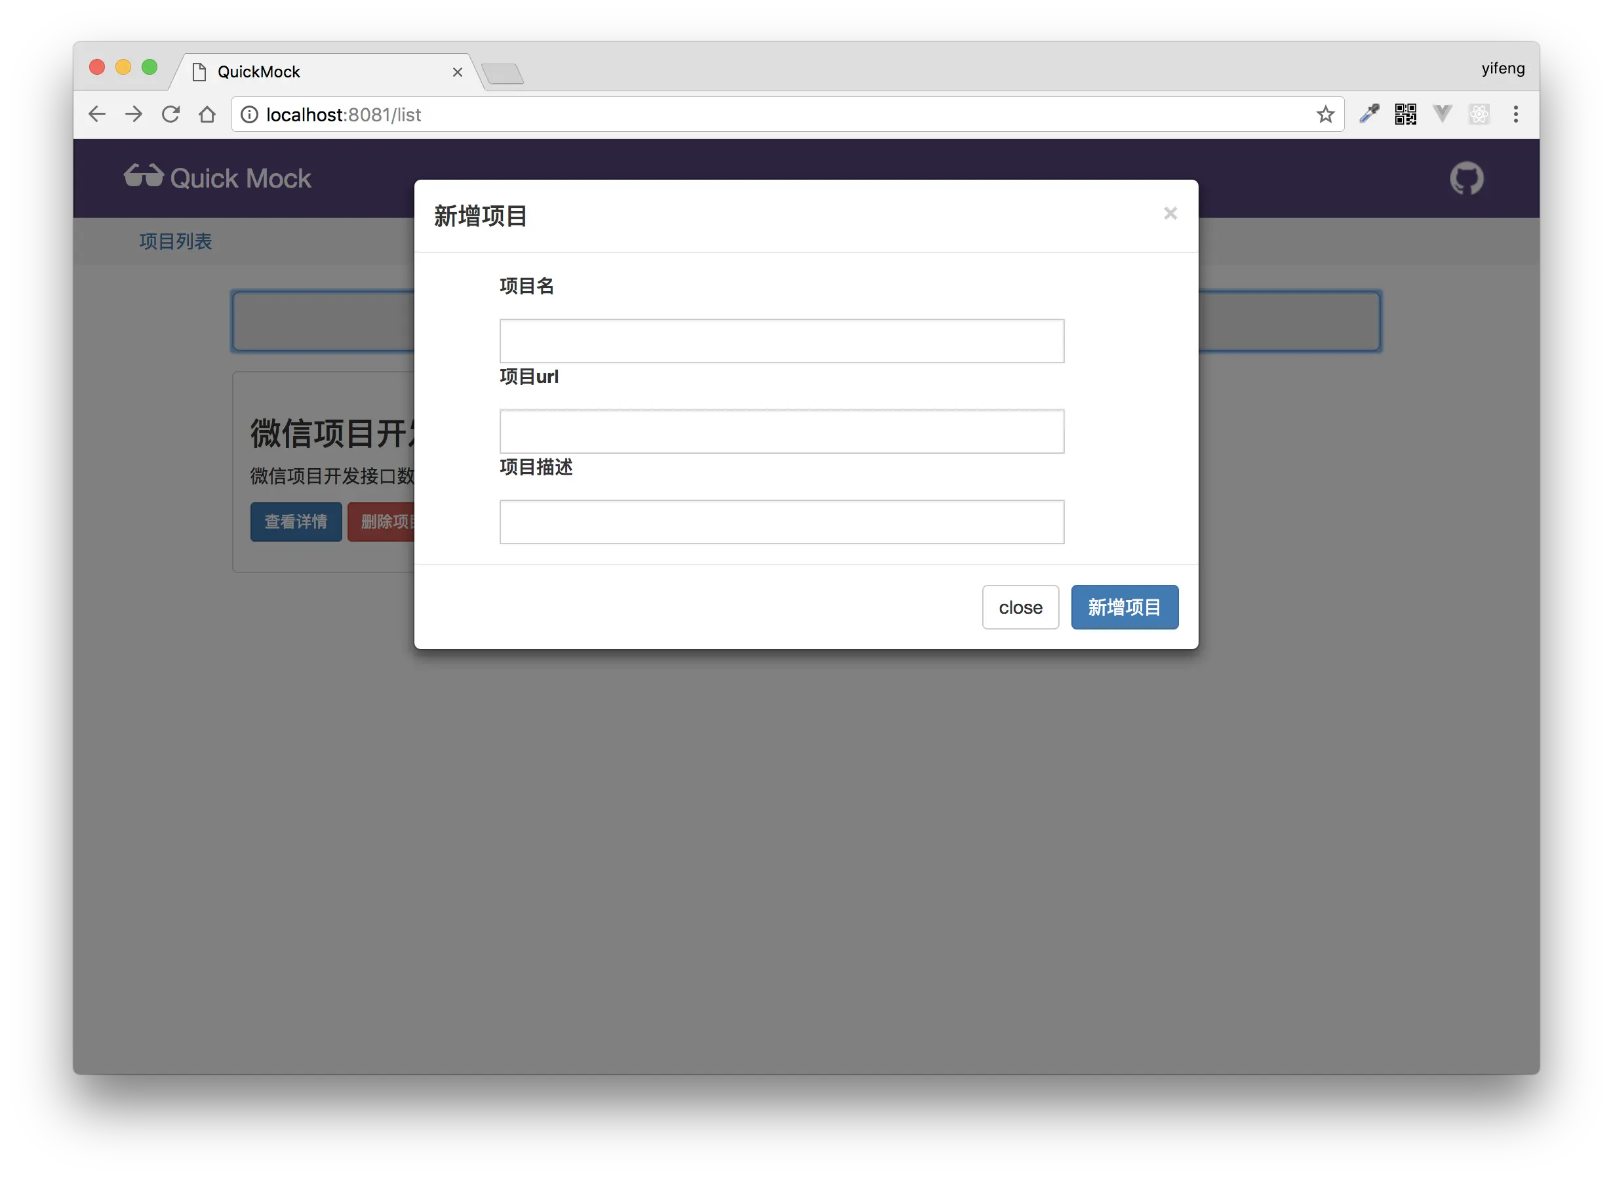Focus the 项目名 input field
This screenshot has height=1179, width=1613.
(782, 341)
